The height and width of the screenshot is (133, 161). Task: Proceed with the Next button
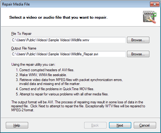pos(120,125)
